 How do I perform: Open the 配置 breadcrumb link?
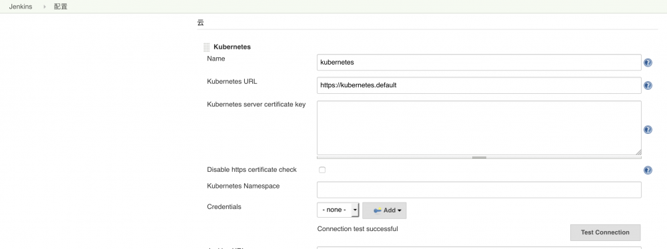[x=61, y=7]
